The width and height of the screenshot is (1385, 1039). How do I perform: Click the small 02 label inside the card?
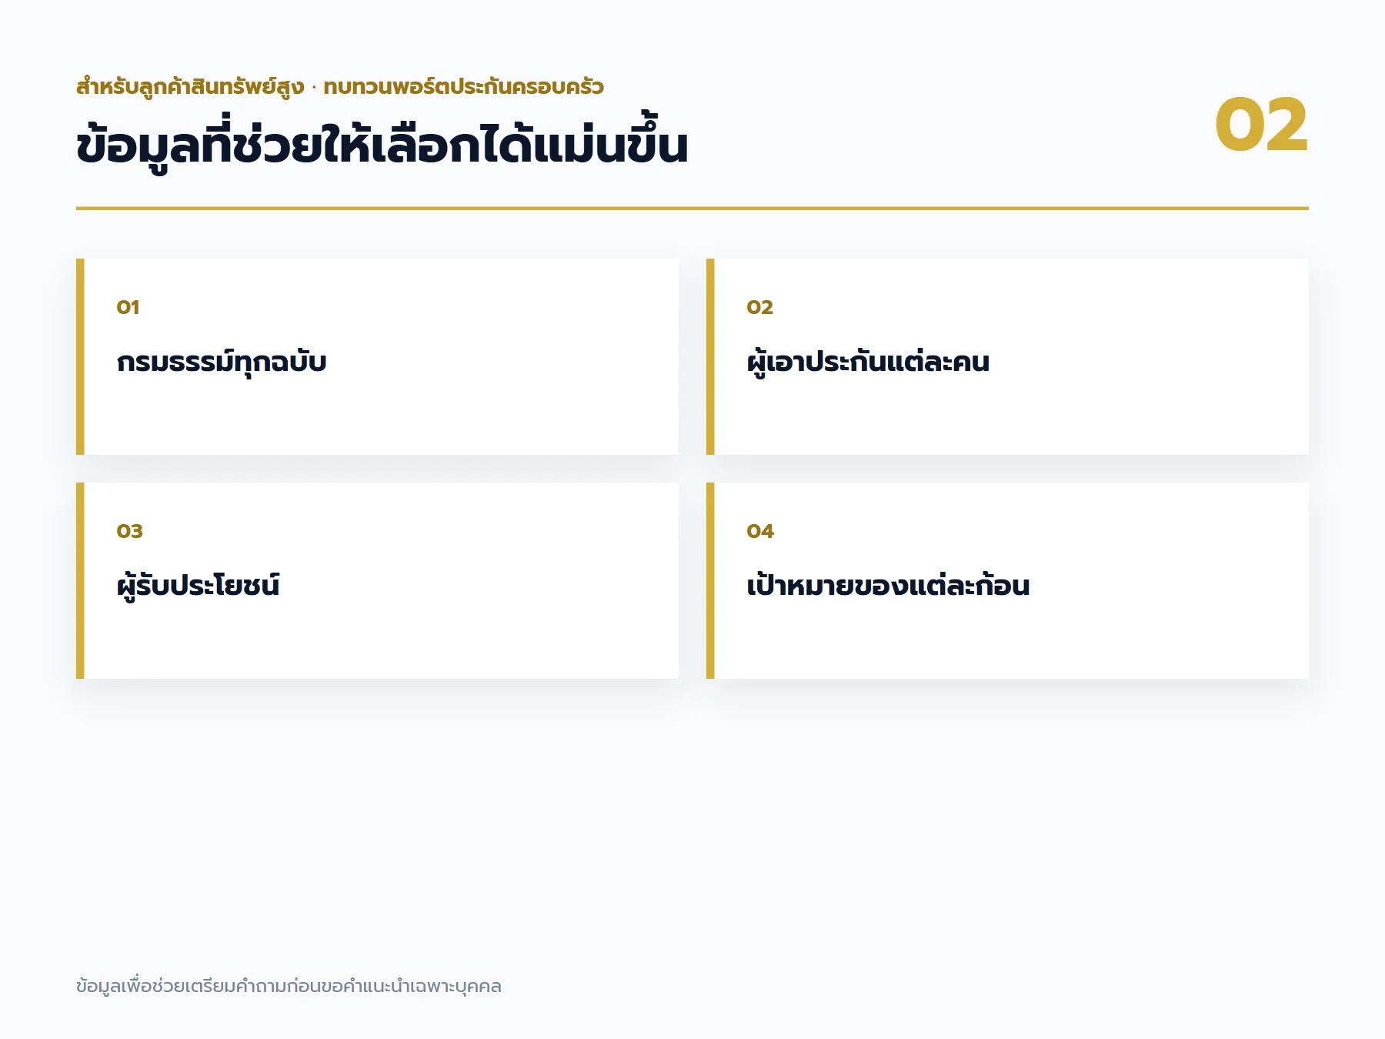[x=759, y=307]
